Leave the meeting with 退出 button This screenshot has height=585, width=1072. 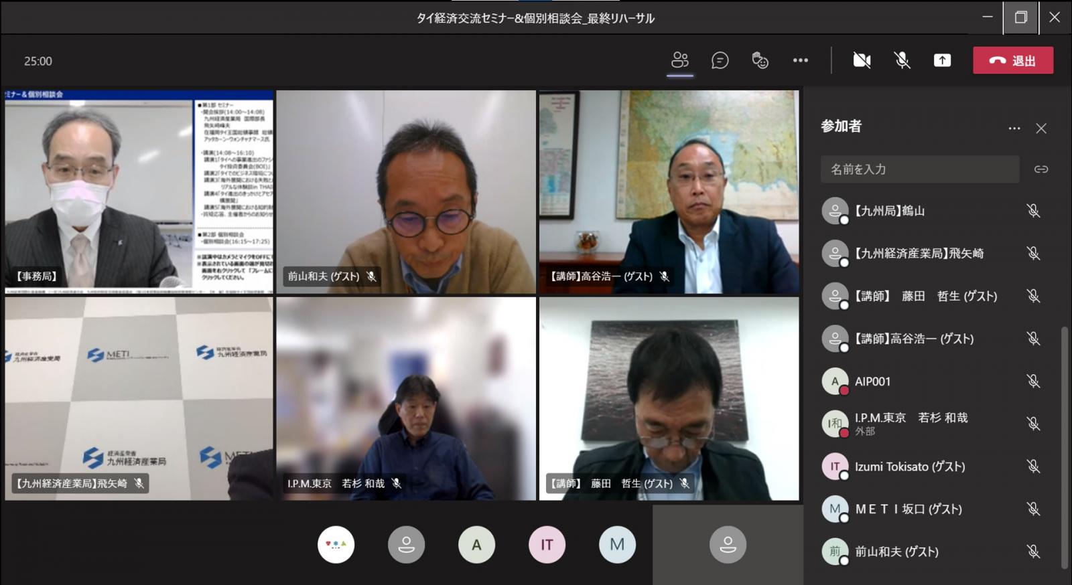[1013, 60]
